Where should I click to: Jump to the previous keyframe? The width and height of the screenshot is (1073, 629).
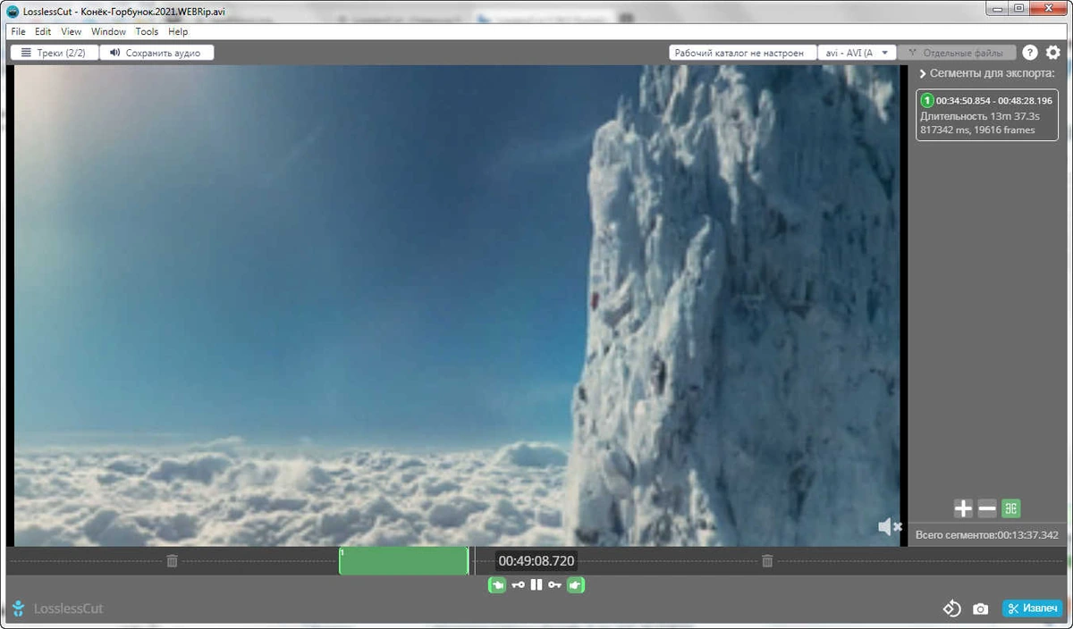pyautogui.click(x=518, y=584)
